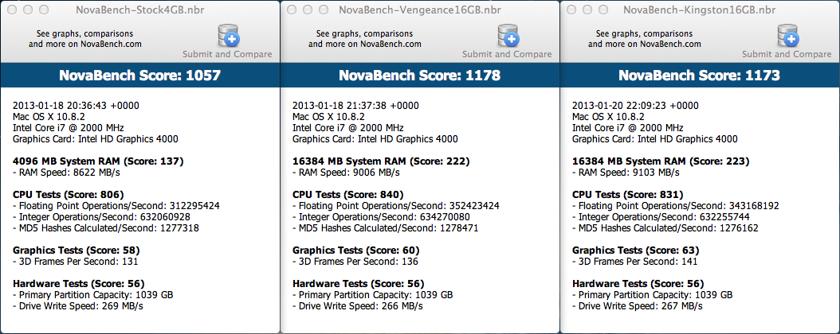Screen dimensions: 840x334
Task: Click the NovaBench Score: 1178 banner
Action: [419, 76]
